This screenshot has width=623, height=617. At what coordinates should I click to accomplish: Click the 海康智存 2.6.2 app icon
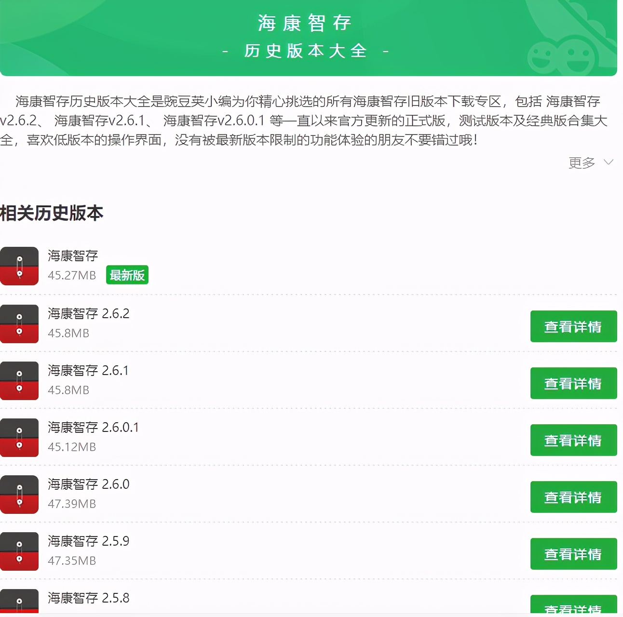[x=19, y=324]
